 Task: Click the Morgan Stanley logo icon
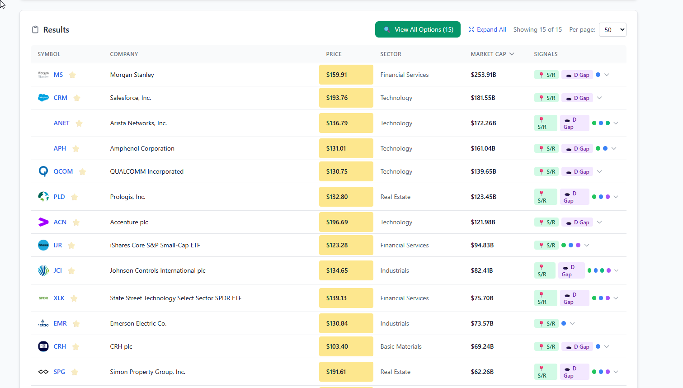point(43,75)
